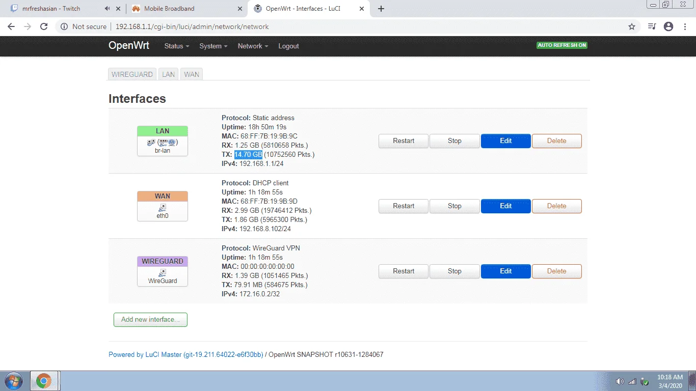Switch to the WAN tab
Screen dimensions: 696x391
[192, 74]
